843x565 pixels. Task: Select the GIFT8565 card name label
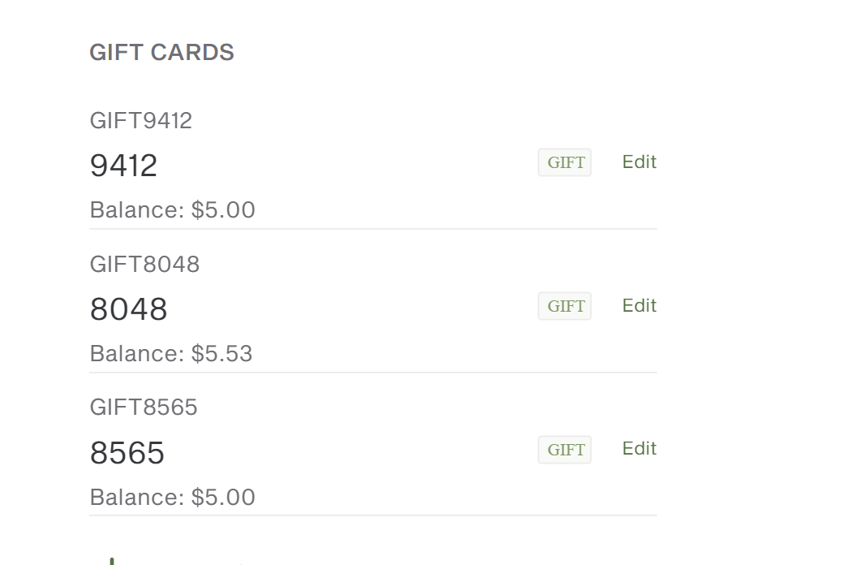(x=144, y=408)
